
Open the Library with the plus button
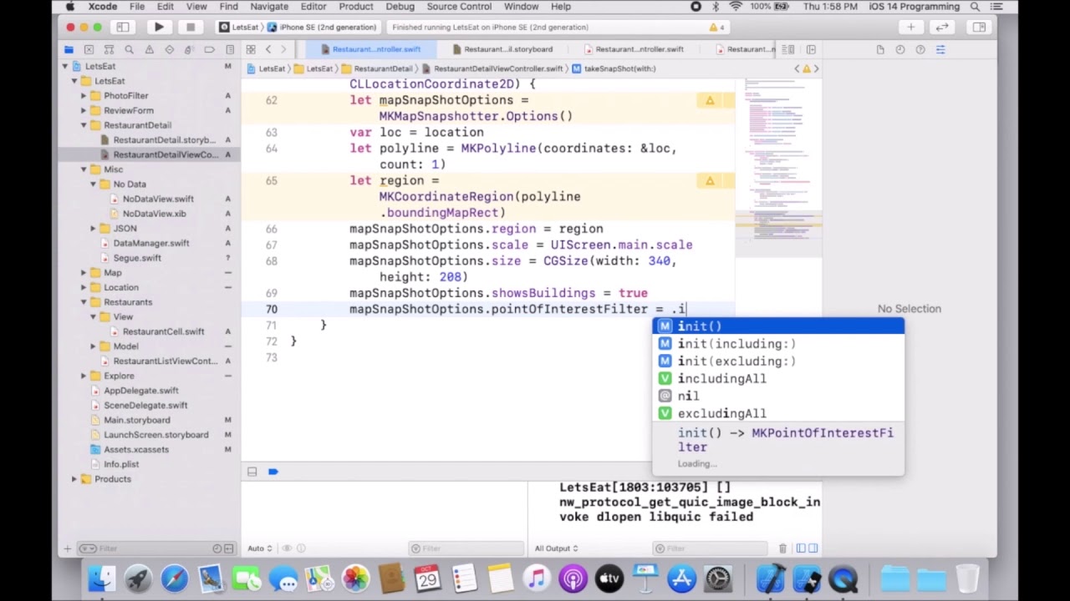point(910,27)
